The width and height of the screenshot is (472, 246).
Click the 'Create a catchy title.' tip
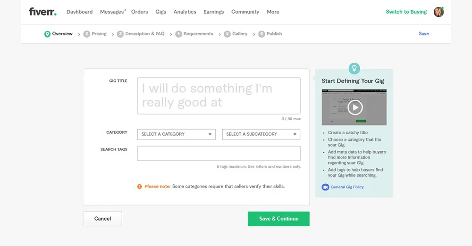pos(348,132)
